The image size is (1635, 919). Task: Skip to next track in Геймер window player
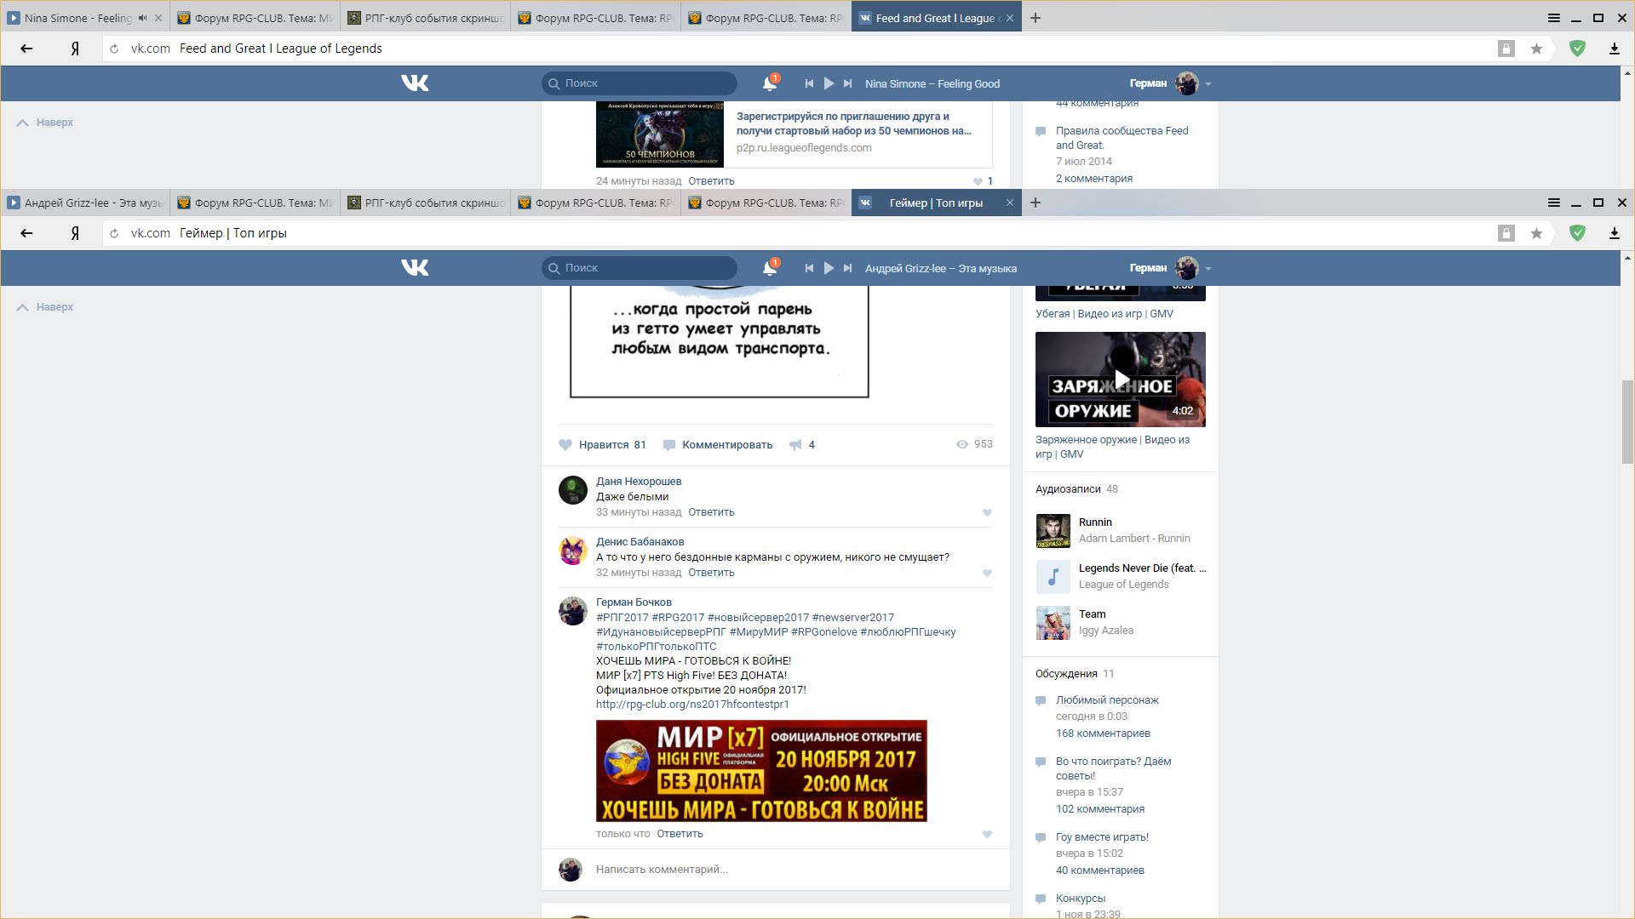point(847,268)
